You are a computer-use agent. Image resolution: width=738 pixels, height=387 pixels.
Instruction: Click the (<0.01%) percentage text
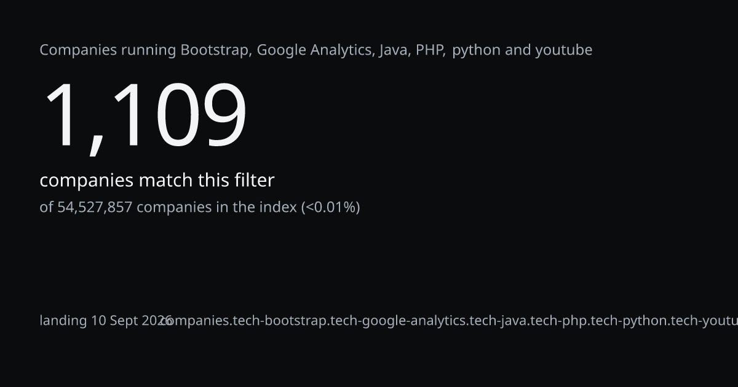pos(330,207)
